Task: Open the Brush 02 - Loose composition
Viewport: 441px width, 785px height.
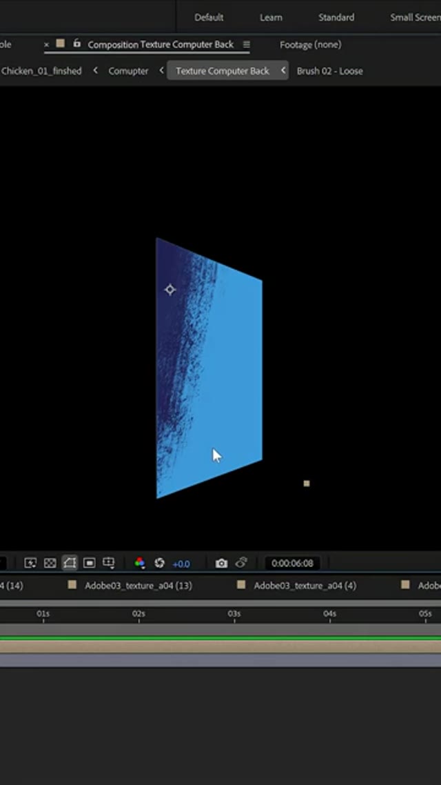Action: 329,71
